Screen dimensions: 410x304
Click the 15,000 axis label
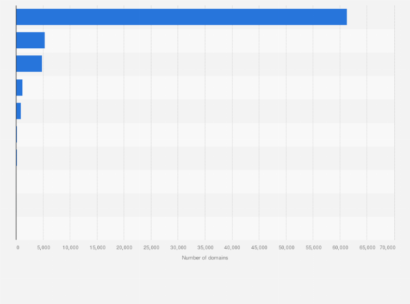point(97,248)
